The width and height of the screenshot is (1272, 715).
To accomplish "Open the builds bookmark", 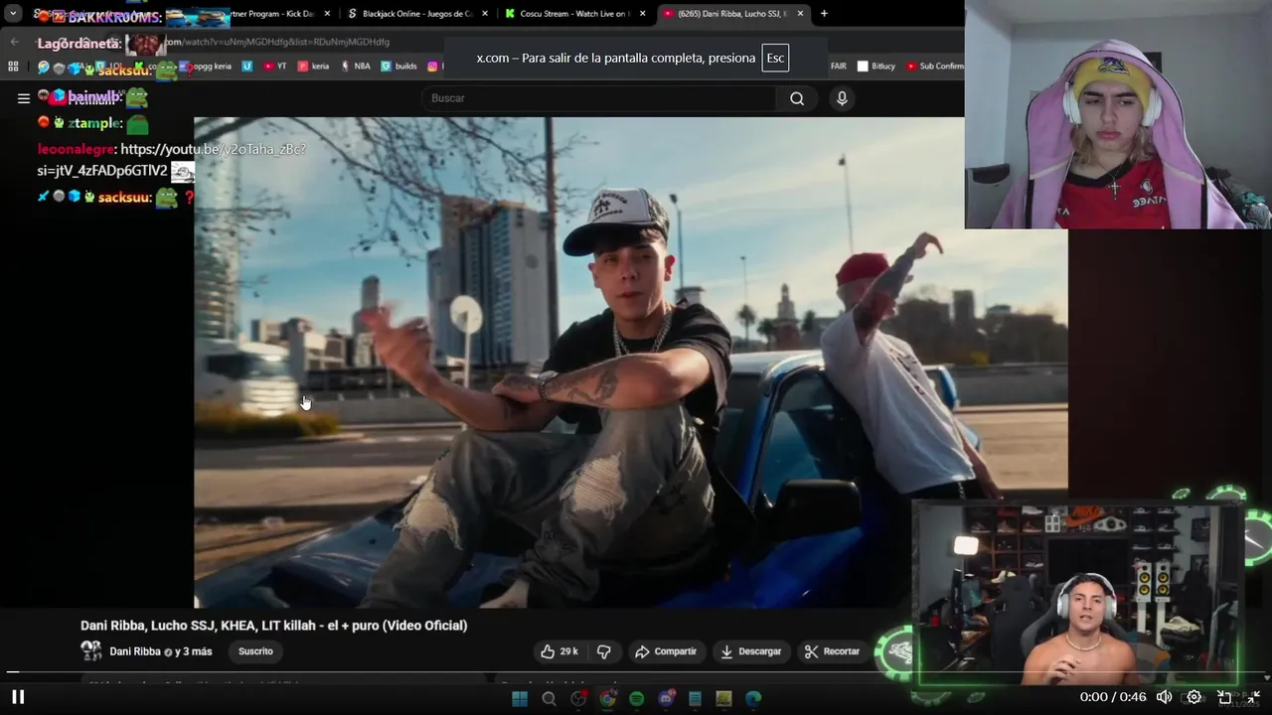I will [x=398, y=67].
